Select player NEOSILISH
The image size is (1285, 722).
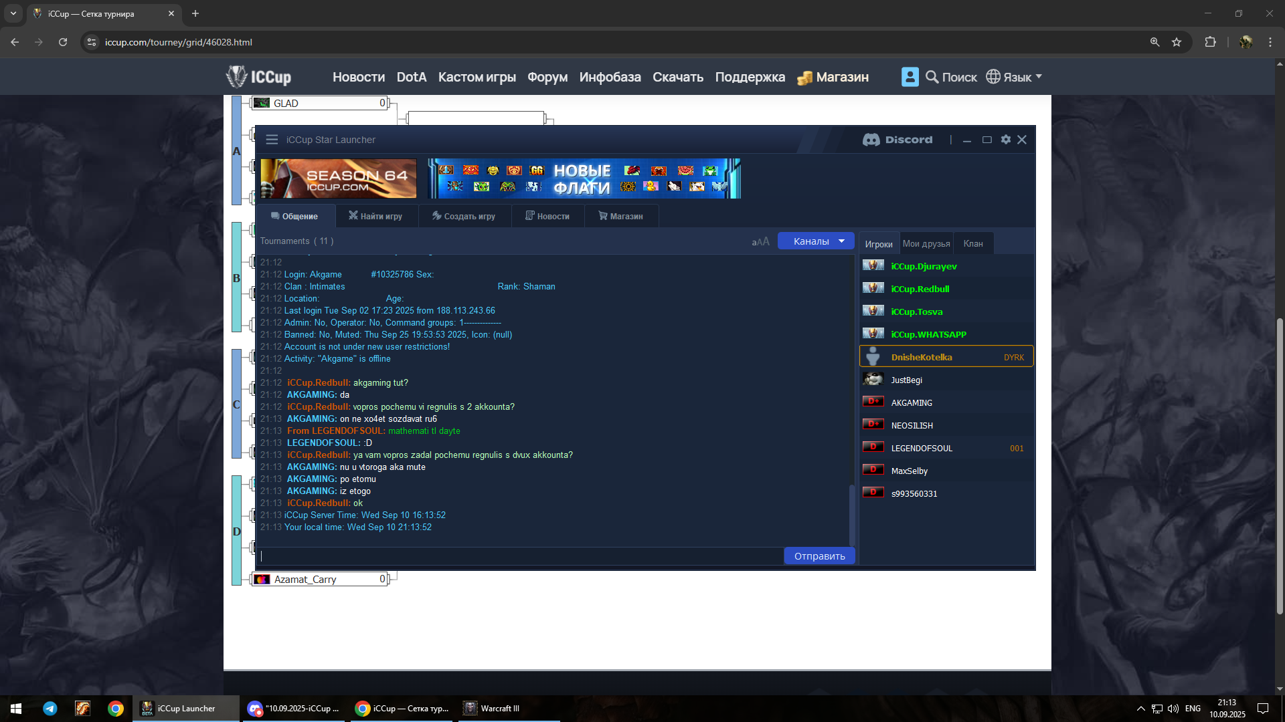click(946, 425)
